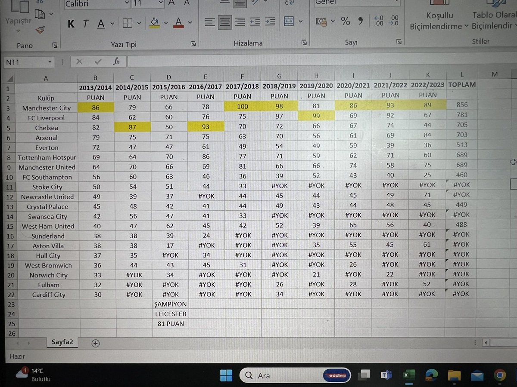Select total cell 856
517x387 pixels.
[x=461, y=104]
